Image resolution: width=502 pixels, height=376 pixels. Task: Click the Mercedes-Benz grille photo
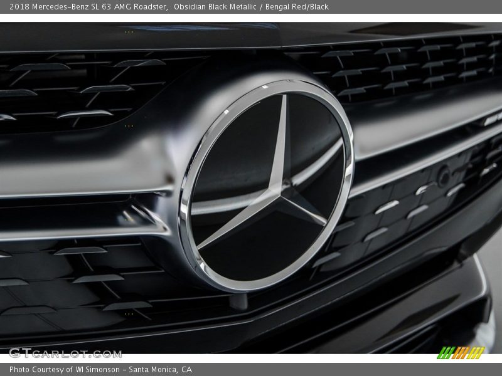point(251,188)
